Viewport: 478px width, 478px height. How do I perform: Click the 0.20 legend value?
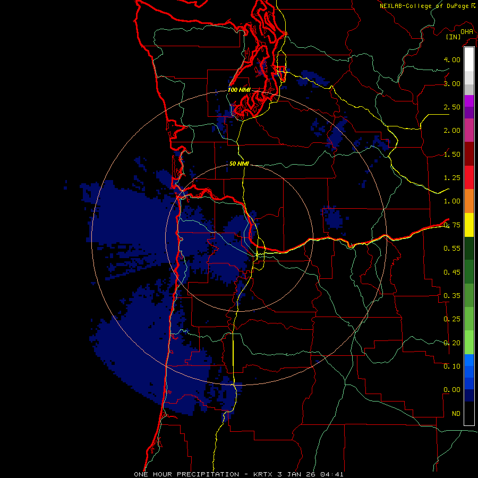pos(452,343)
